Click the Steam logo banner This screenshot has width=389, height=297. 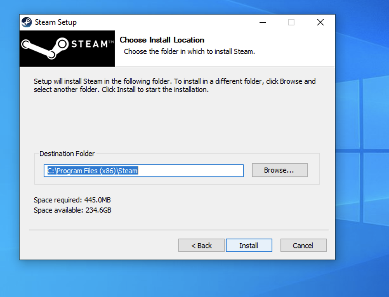click(67, 49)
